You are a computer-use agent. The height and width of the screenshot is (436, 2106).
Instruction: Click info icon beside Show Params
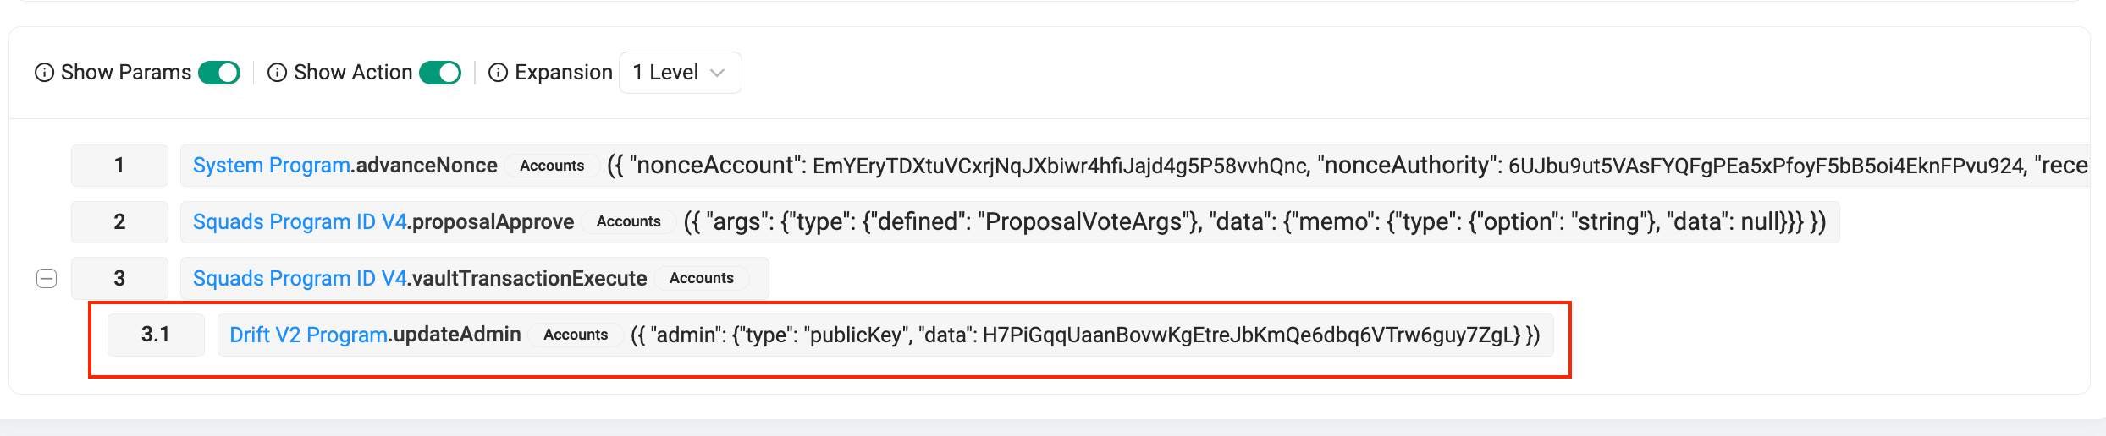click(44, 73)
